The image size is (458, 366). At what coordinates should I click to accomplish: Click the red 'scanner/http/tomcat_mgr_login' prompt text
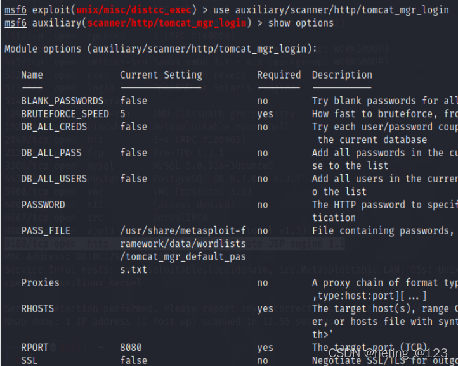[x=167, y=23]
